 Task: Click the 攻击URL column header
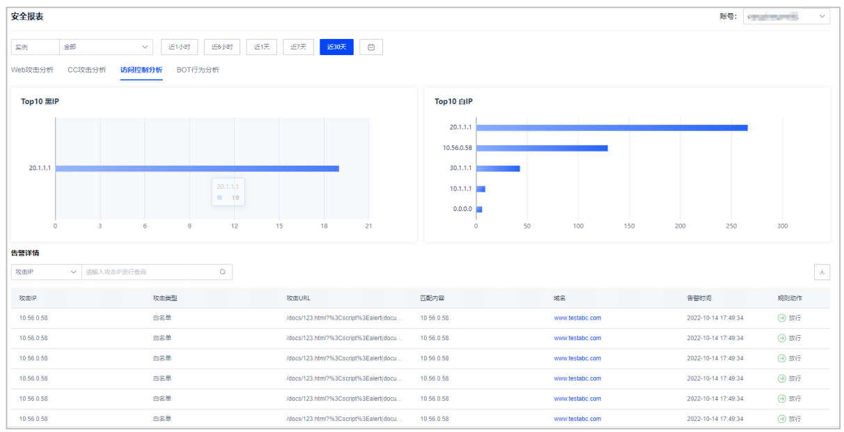[x=297, y=298]
